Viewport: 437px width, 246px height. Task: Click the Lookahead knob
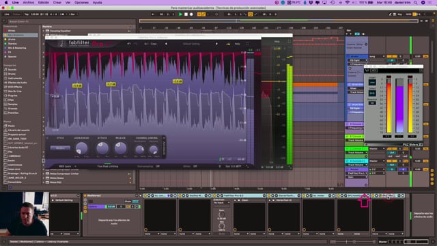81,148
